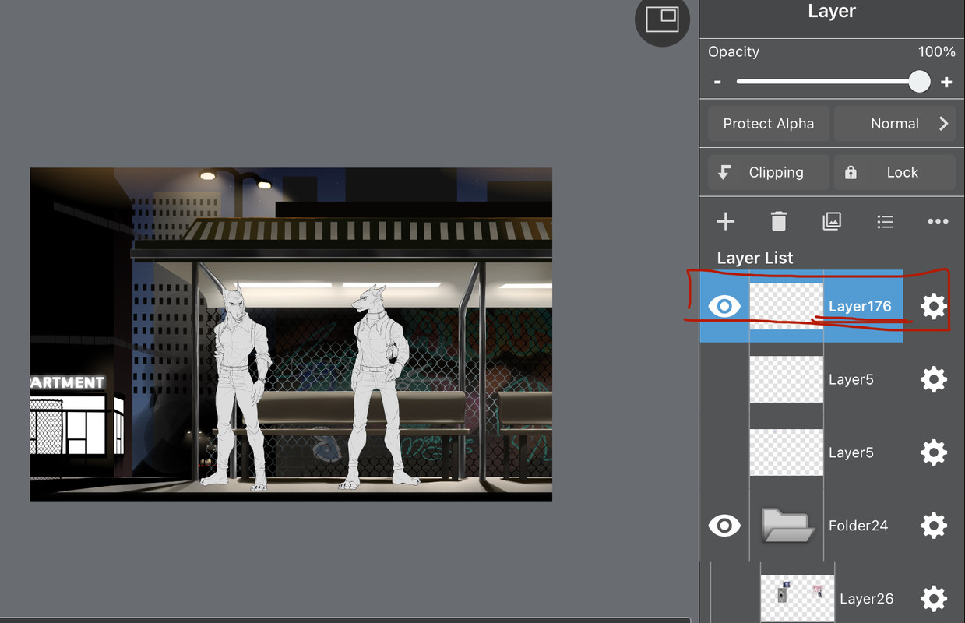Toggle Clipping on the selected layer
This screenshot has height=623, width=965.
pyautogui.click(x=768, y=172)
